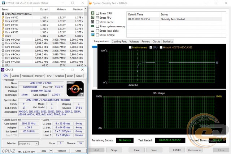231x154 pixels.
Task: Click the CPU thermometer icon in HWiNFO
Action: tap(3, 65)
